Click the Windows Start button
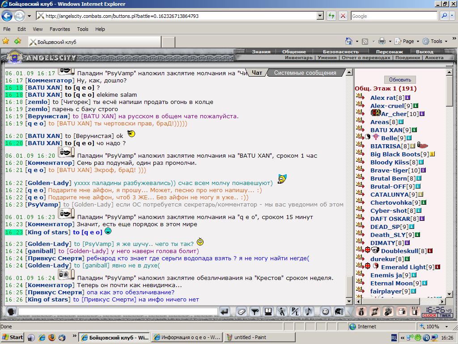 (x=12, y=337)
